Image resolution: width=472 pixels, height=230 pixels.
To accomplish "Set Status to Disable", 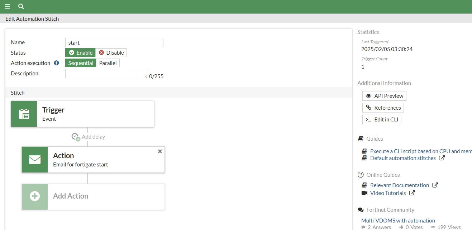I will [x=111, y=52].
